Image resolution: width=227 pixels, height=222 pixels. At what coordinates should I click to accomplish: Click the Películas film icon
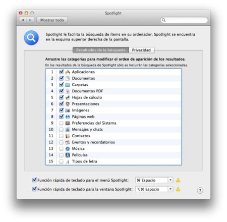coord(68,155)
